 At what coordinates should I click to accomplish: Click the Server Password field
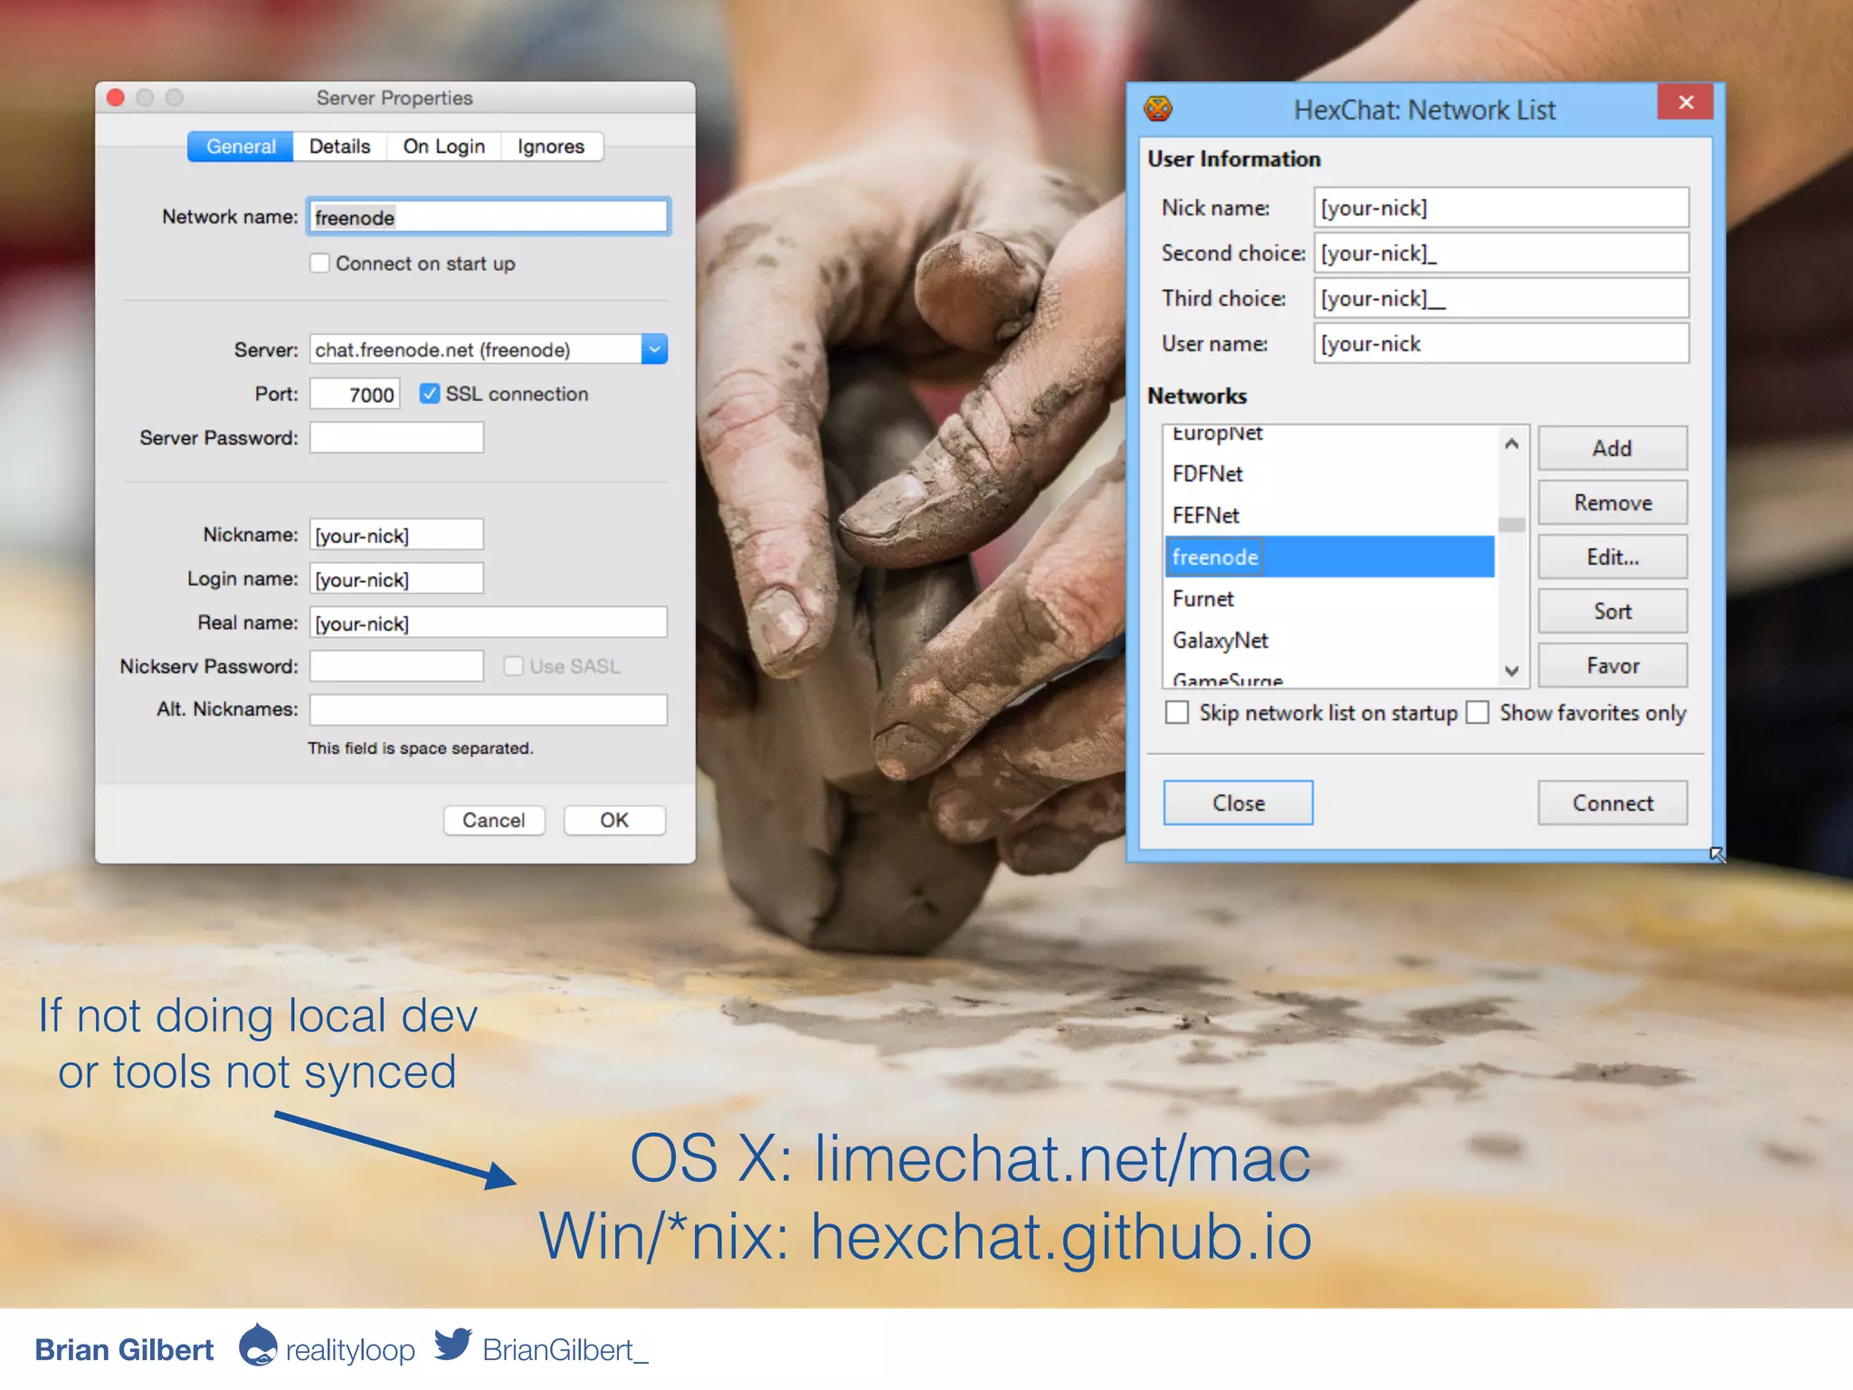click(396, 438)
